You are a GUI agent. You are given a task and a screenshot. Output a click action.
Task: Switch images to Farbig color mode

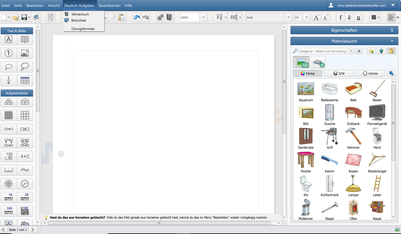pos(308,73)
